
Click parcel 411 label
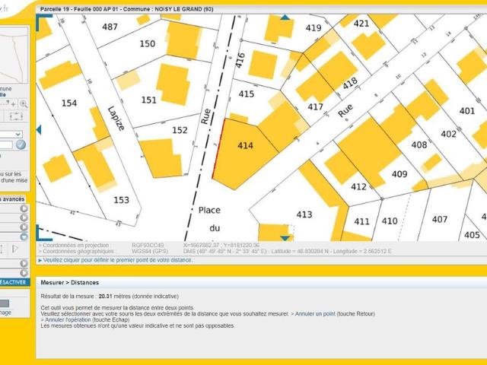(362, 221)
